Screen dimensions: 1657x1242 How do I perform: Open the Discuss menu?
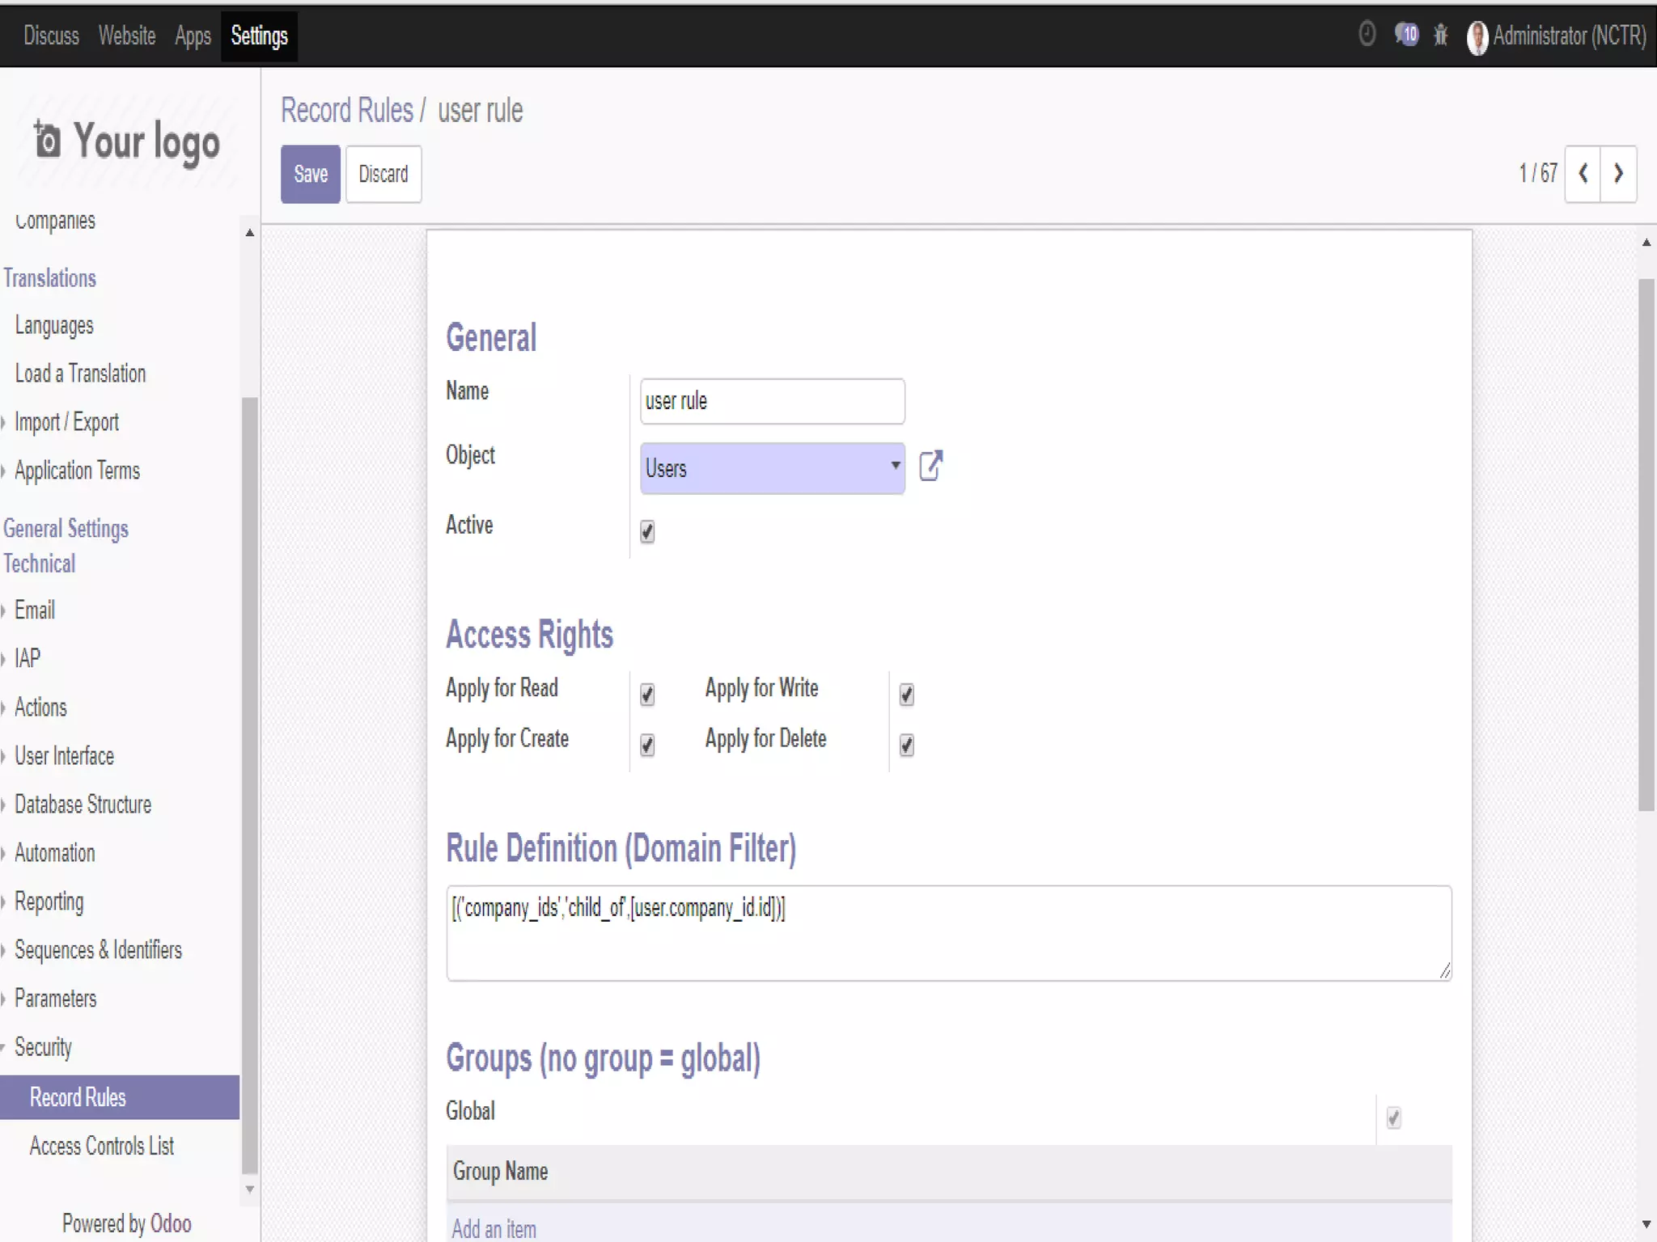pyautogui.click(x=51, y=36)
